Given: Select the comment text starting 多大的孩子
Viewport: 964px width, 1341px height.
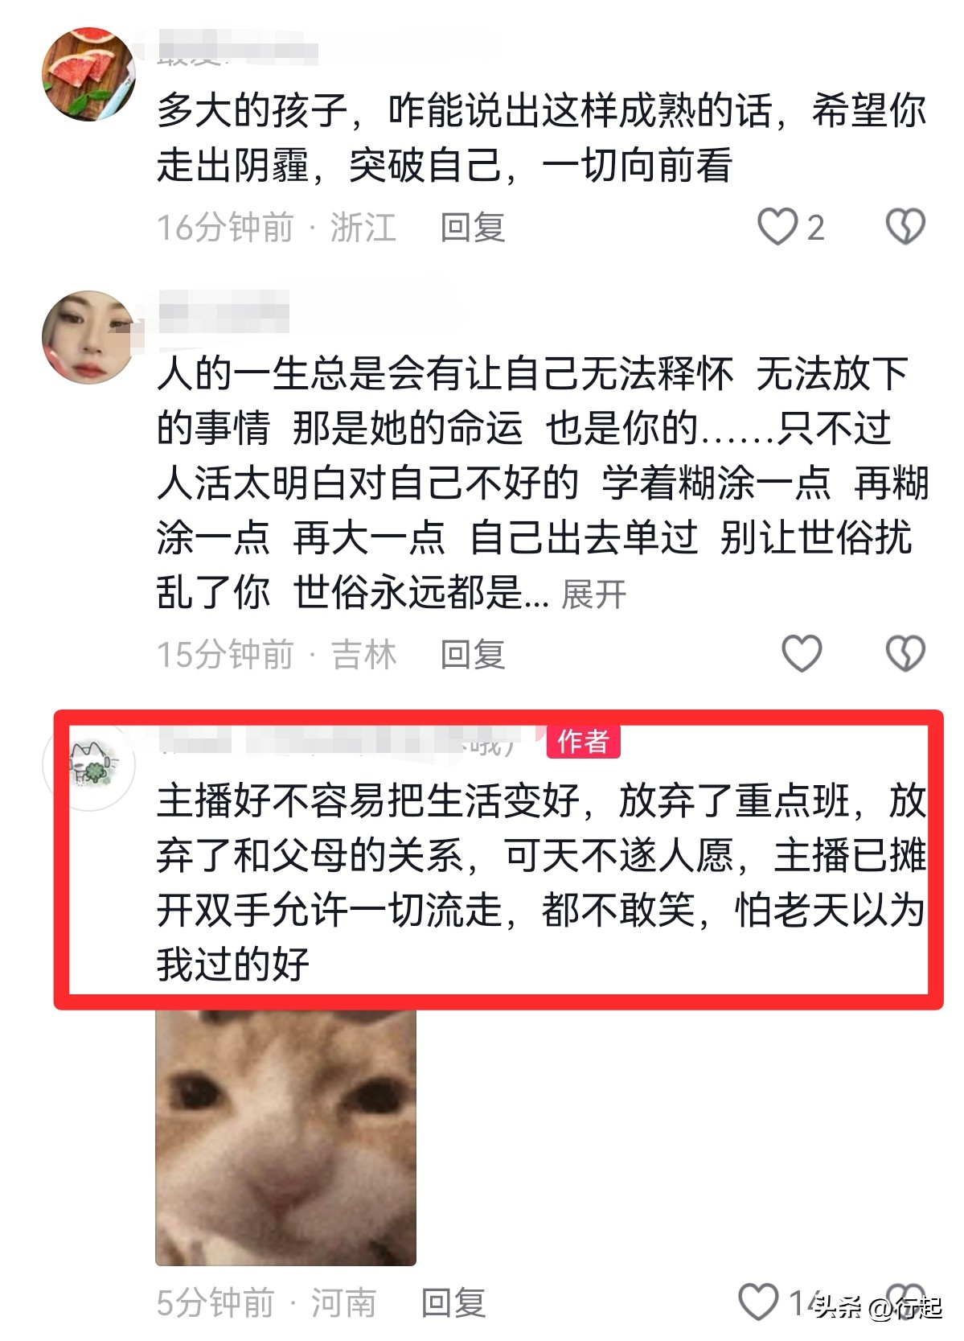Looking at the screenshot, I should click(x=541, y=138).
